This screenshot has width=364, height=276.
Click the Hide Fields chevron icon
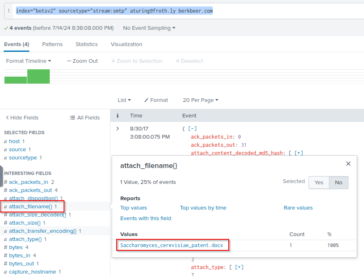7,118
